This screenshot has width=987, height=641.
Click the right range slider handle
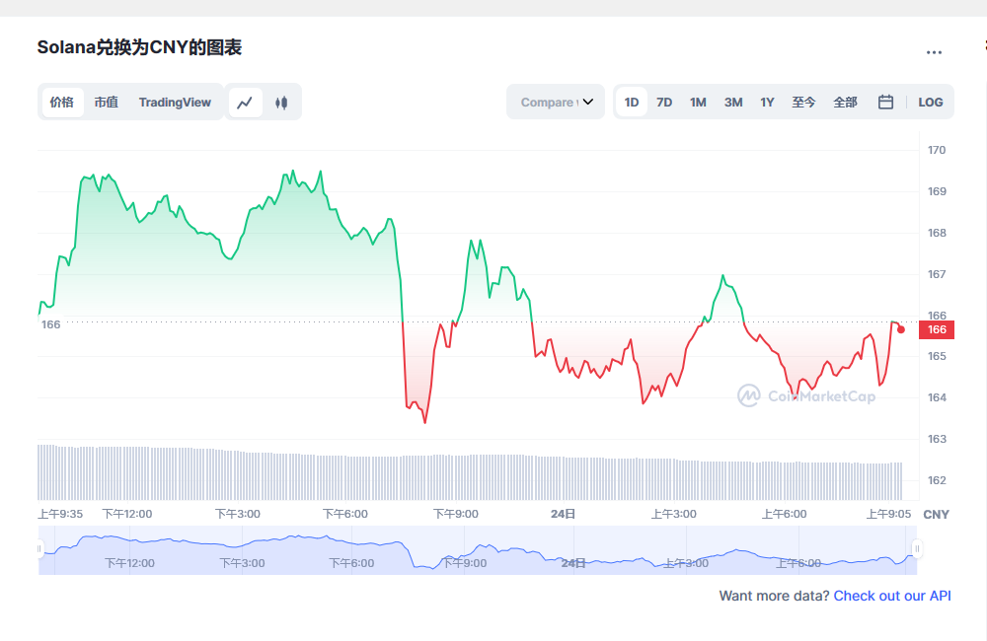click(x=917, y=548)
